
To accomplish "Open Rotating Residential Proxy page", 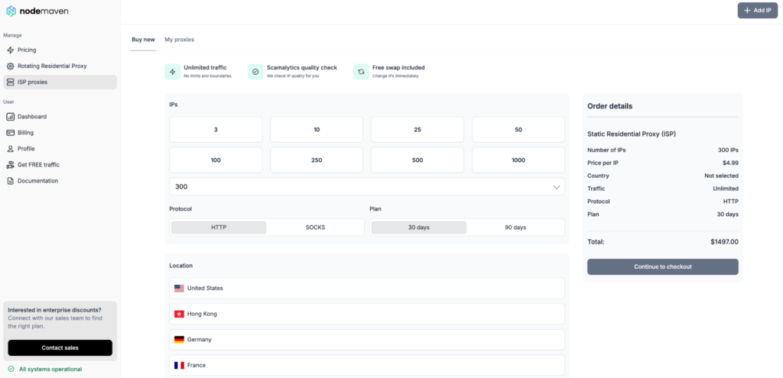I will (x=60, y=66).
